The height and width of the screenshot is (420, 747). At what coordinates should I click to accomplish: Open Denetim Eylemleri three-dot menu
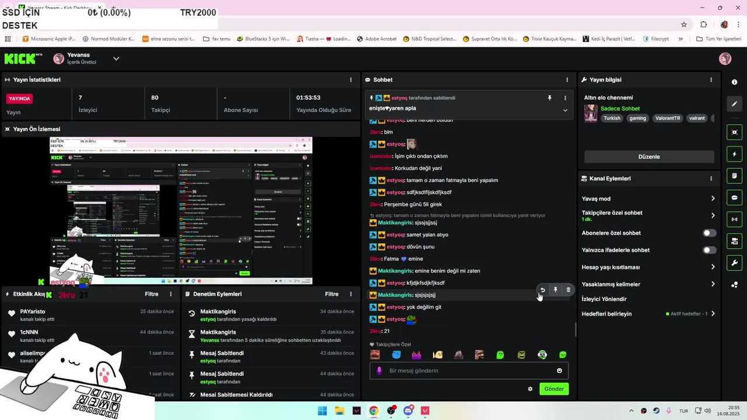[351, 295]
